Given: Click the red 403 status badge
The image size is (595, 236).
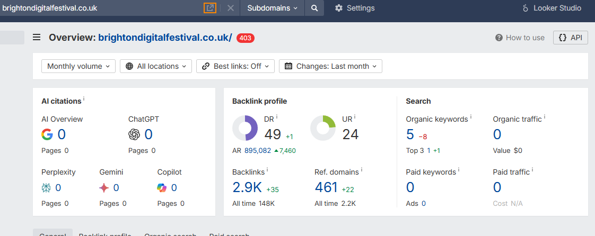Looking at the screenshot, I should click(x=246, y=38).
